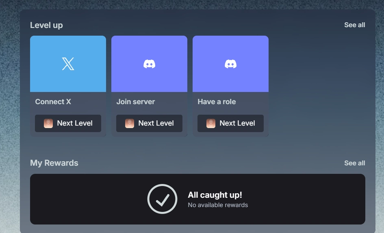Image resolution: width=384 pixels, height=233 pixels.
Task: Click the No available rewards text
Action: pos(218,205)
